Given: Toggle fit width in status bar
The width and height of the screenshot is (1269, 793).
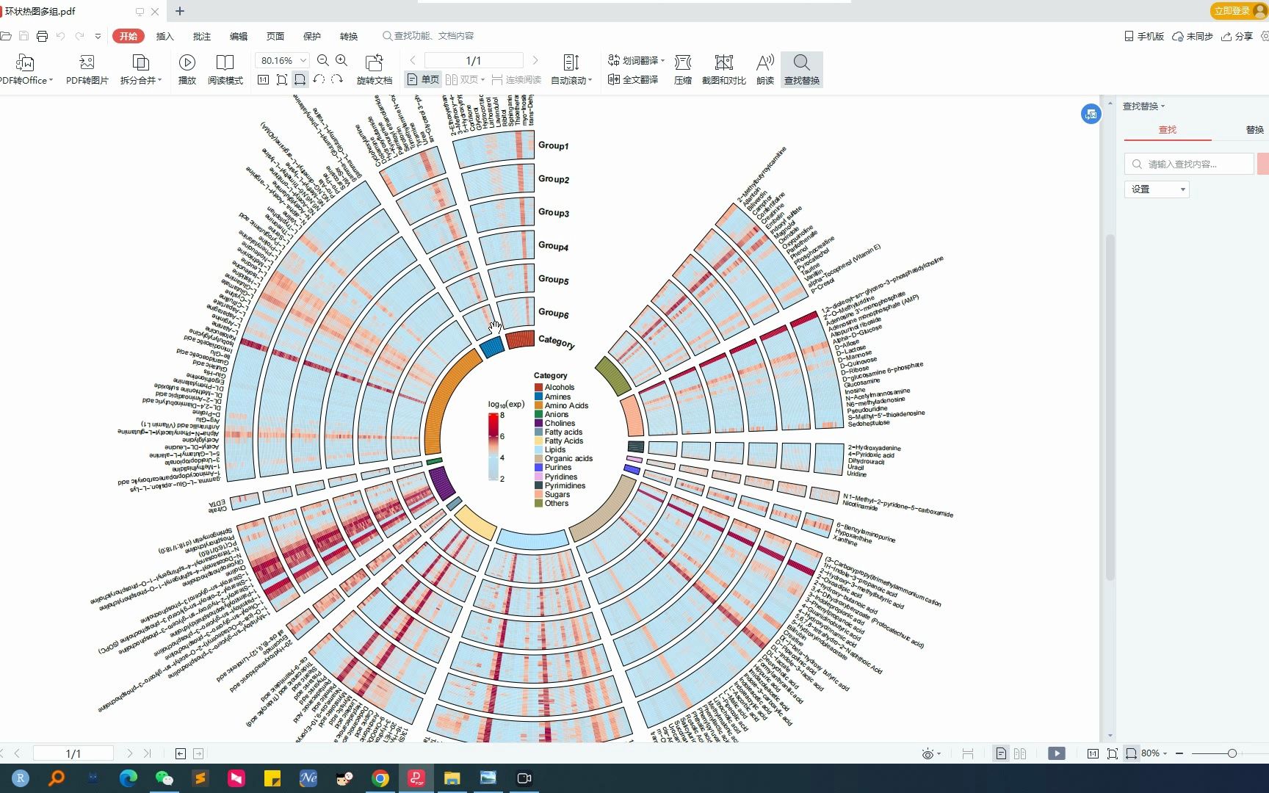Looking at the screenshot, I should 1132,753.
